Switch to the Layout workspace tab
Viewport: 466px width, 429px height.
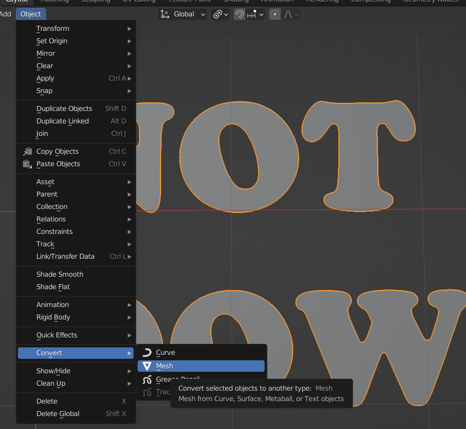coord(17,1)
